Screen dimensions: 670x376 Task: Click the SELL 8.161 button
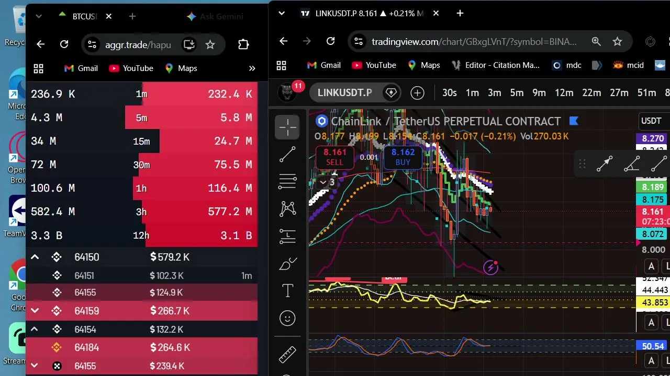pyautogui.click(x=335, y=157)
